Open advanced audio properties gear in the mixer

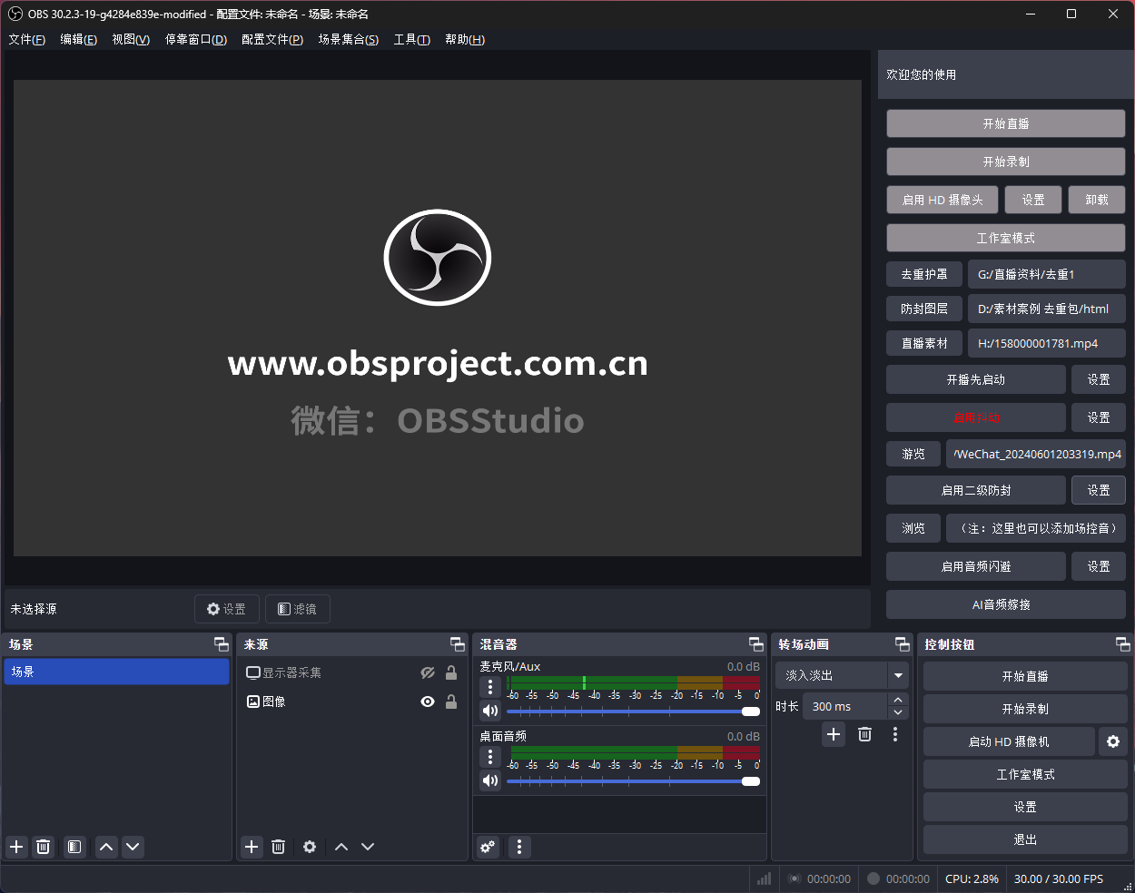click(488, 847)
